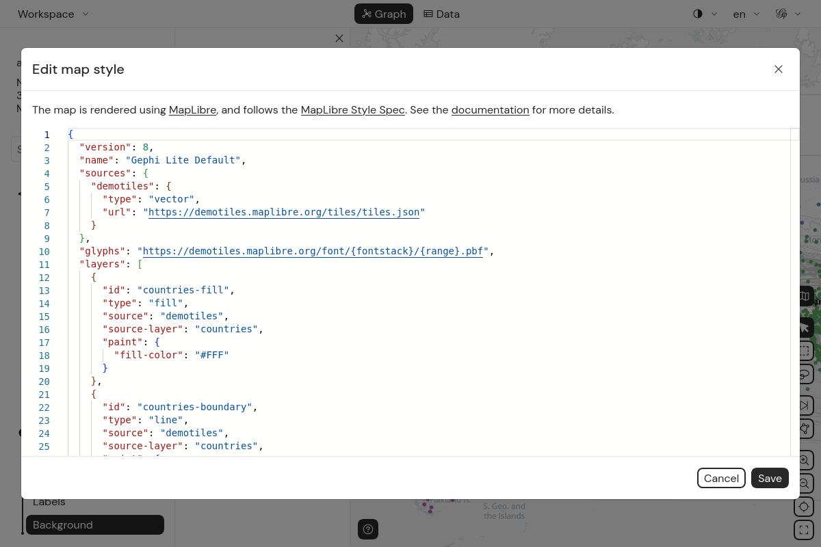
Task: Click the code editor minimap scrollbar area
Action: tap(794, 291)
